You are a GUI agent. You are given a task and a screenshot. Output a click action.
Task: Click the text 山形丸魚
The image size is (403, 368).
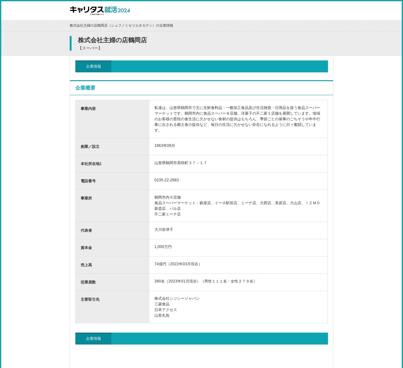pyautogui.click(x=162, y=315)
